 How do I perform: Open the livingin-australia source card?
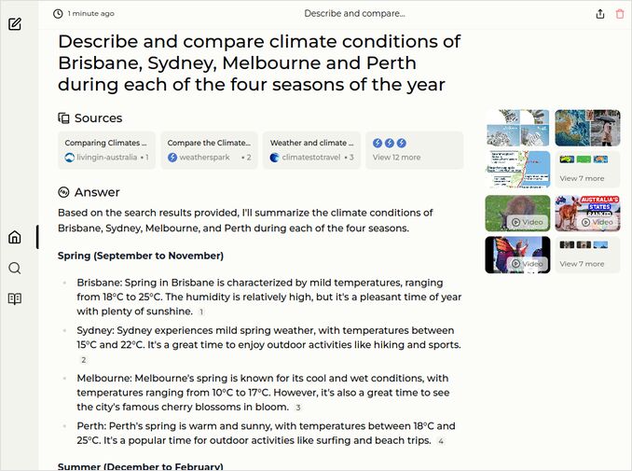pyautogui.click(x=106, y=150)
